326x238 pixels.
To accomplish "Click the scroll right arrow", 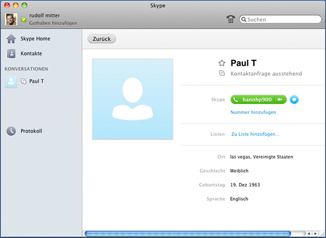I will coord(315,234).
